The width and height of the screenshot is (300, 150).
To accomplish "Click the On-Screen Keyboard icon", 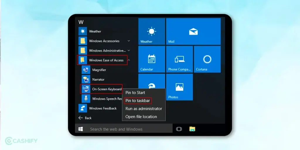I will coord(86,89).
